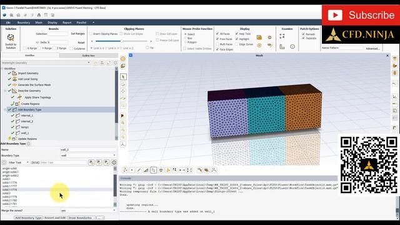The image size is (400, 225).
Task: Click the zone list vertical scrollbar
Action: (115, 186)
